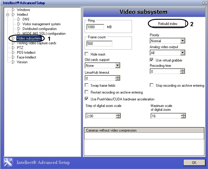Open Visitor management system node
This screenshot has width=208, height=169.
point(41,24)
